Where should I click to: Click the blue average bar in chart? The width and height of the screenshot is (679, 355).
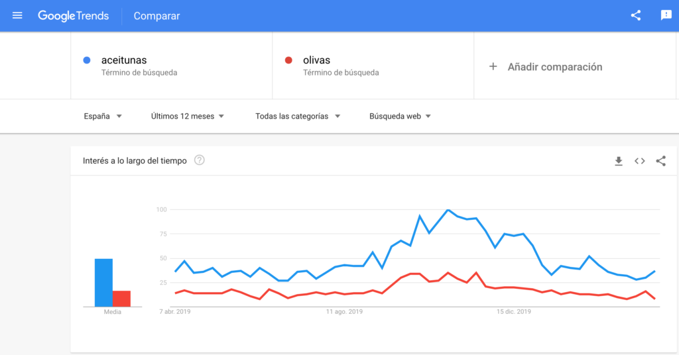point(103,283)
